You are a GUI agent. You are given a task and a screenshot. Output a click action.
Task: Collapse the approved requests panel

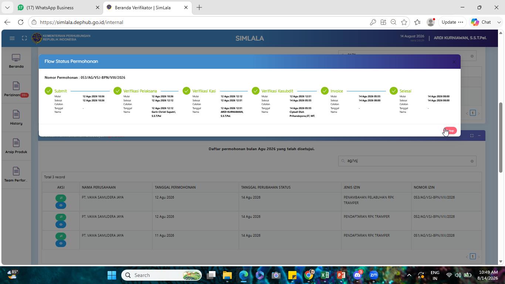coord(479,136)
